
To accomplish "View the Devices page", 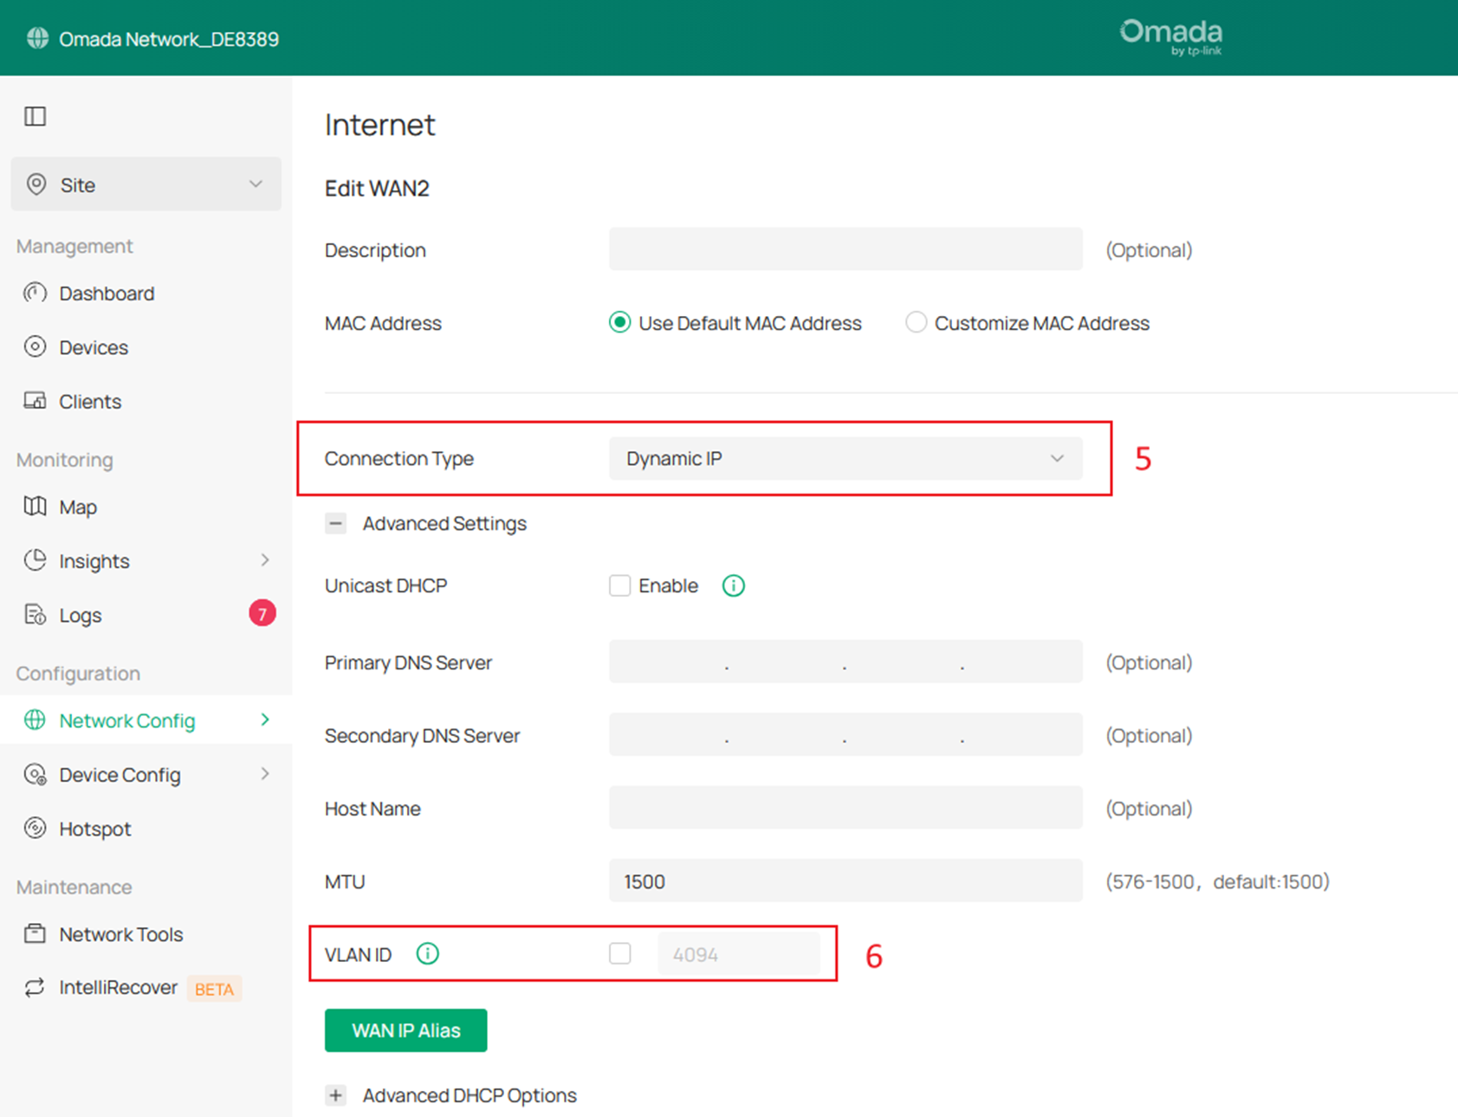I will tap(92, 347).
